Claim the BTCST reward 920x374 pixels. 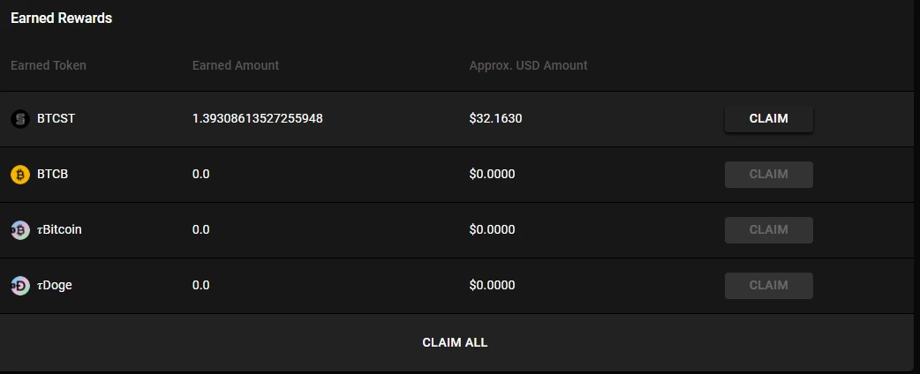coord(769,119)
